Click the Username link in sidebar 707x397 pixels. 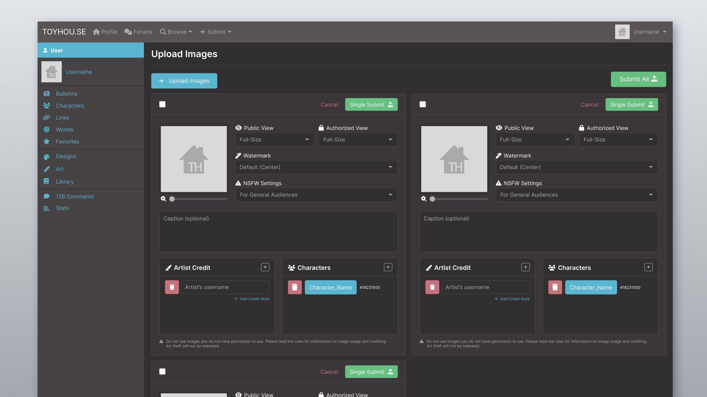pyautogui.click(x=79, y=72)
